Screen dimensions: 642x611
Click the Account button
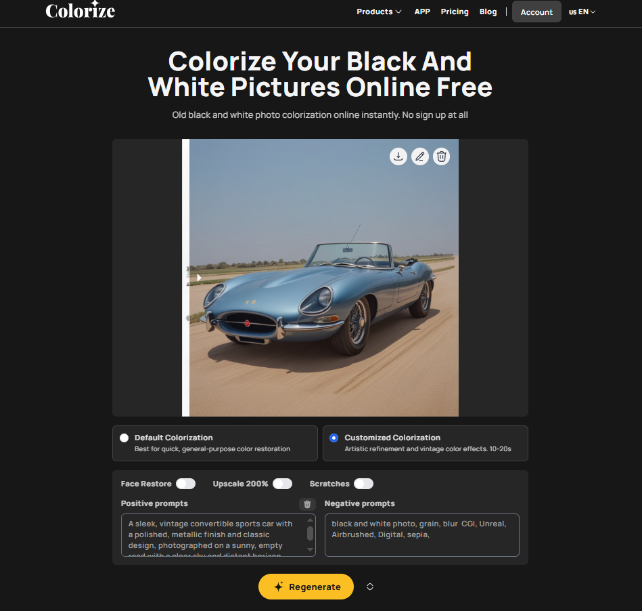(536, 12)
